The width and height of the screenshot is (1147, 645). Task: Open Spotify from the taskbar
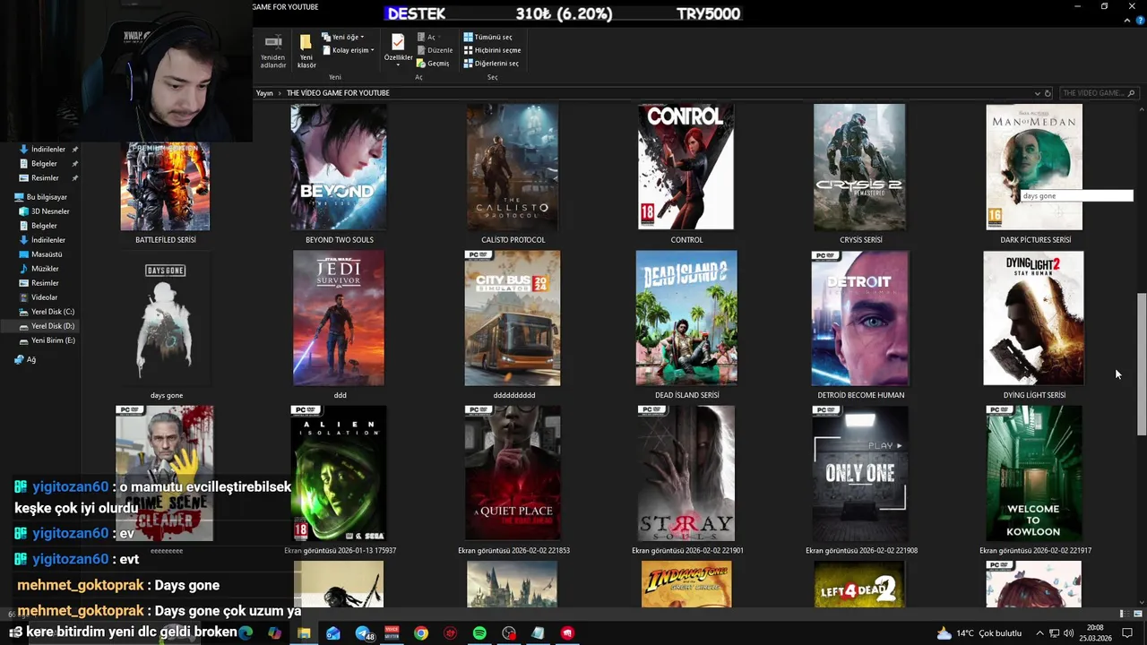[x=479, y=633]
